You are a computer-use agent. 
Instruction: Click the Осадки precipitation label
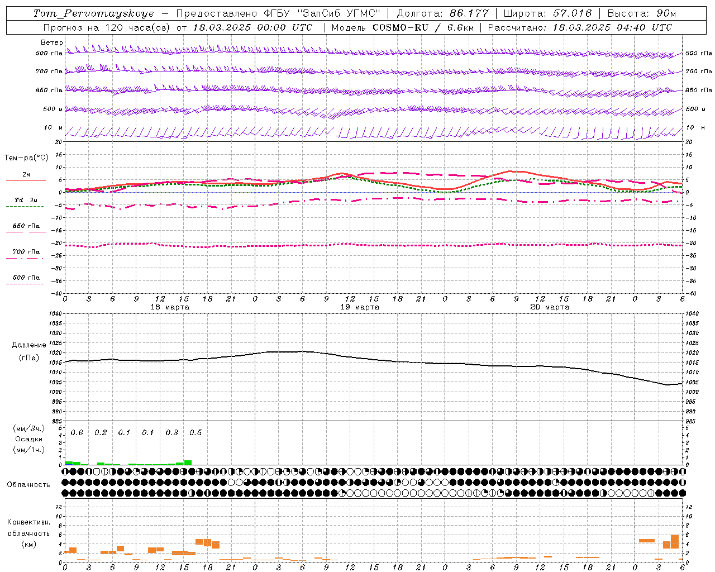[x=28, y=439]
